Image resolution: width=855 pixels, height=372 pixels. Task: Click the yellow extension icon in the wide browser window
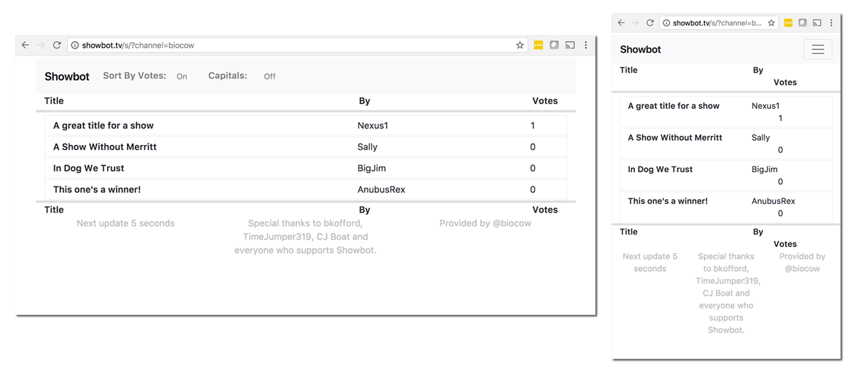(x=539, y=45)
